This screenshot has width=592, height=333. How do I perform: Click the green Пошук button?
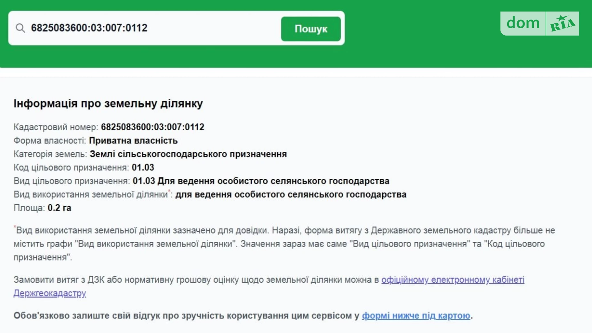click(311, 29)
